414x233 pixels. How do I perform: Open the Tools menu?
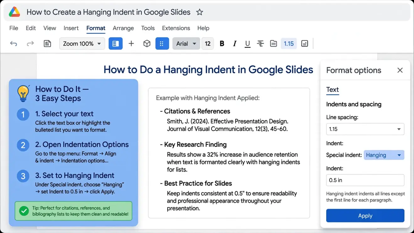pos(148,28)
